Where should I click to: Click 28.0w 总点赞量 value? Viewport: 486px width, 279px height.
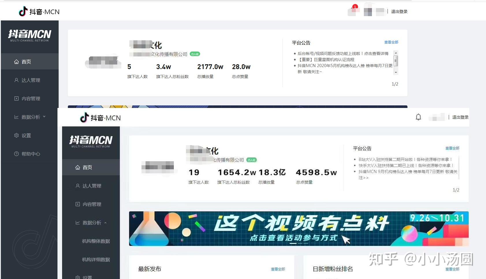pyautogui.click(x=241, y=67)
